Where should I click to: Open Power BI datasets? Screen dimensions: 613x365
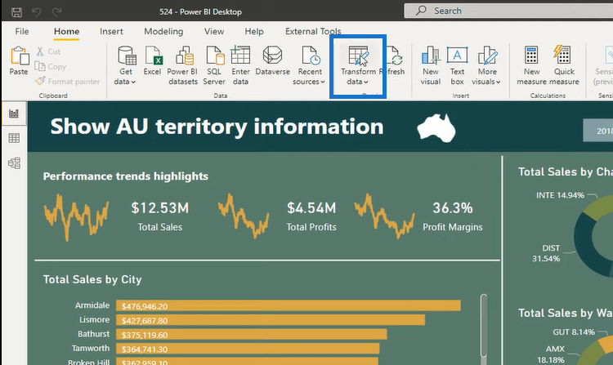click(x=182, y=65)
